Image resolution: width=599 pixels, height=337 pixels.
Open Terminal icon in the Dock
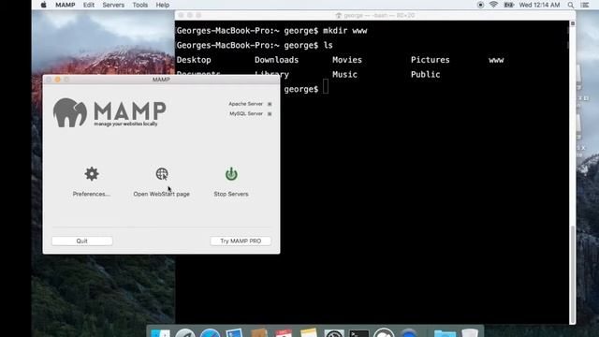[x=358, y=333]
